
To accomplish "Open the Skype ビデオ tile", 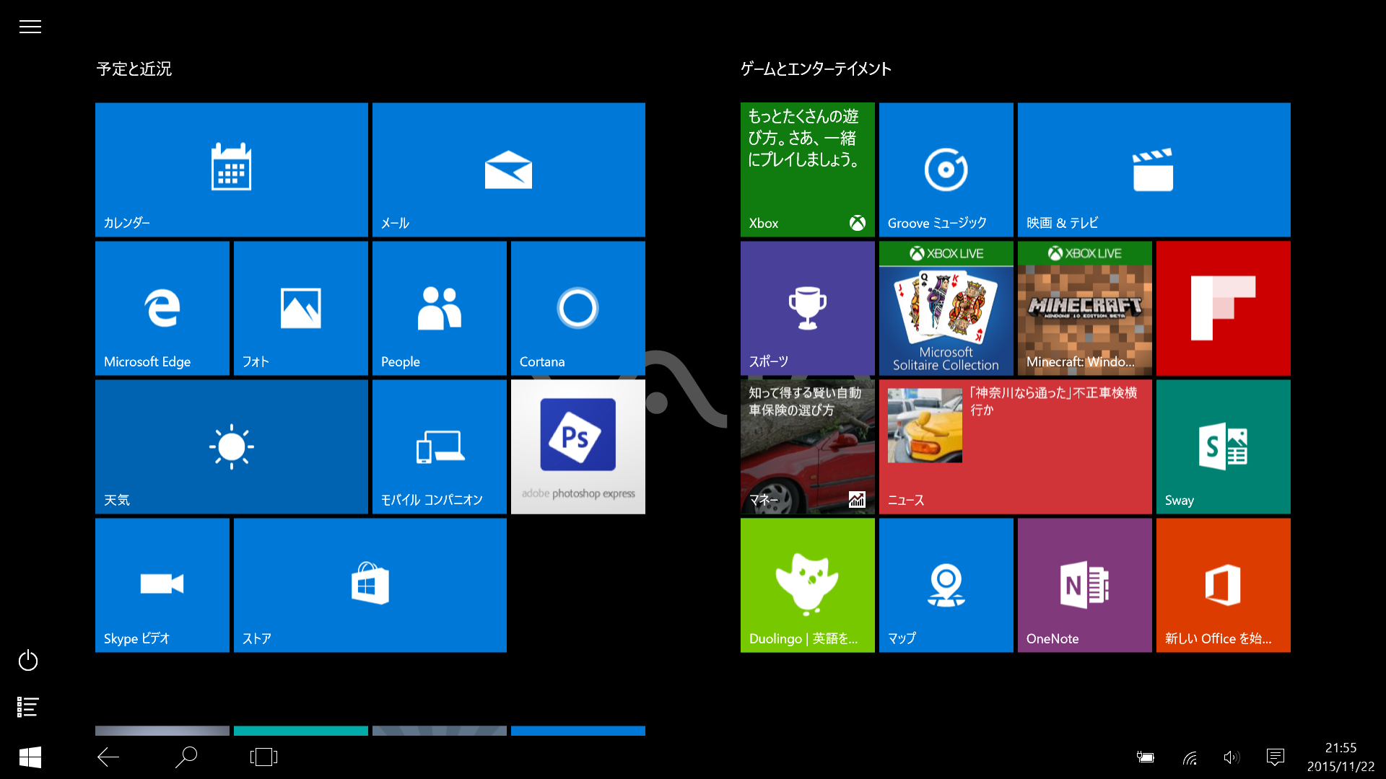I will pyautogui.click(x=162, y=585).
